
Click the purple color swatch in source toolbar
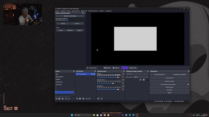(125, 68)
